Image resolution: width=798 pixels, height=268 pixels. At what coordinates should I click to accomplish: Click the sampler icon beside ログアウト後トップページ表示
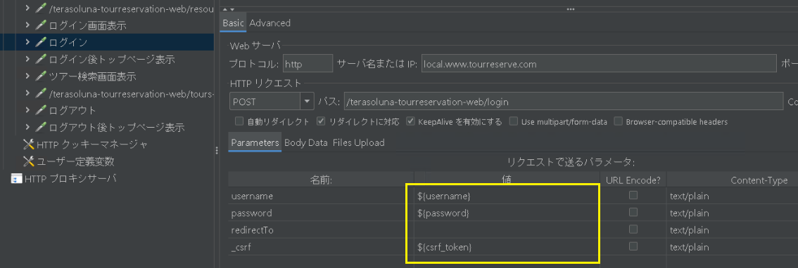coord(42,127)
